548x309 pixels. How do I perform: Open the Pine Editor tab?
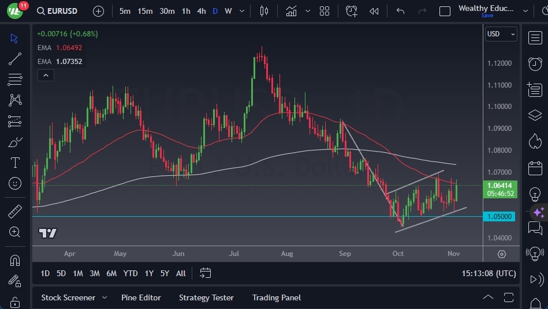(x=141, y=297)
